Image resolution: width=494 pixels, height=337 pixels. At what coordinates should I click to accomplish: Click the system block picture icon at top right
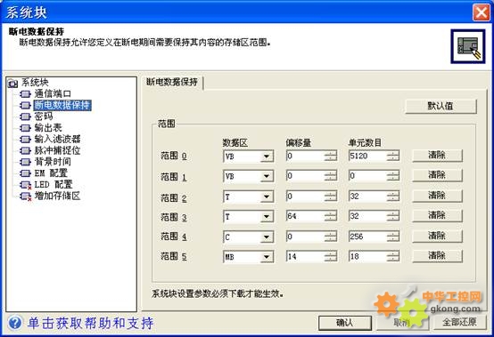point(468,46)
